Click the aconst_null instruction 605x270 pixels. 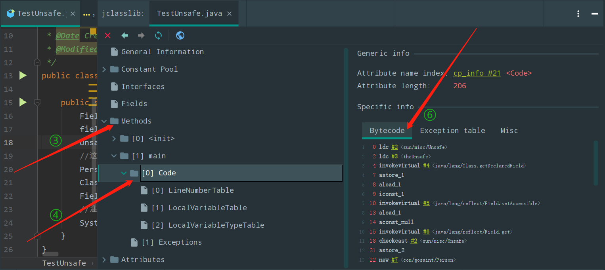[396, 222]
